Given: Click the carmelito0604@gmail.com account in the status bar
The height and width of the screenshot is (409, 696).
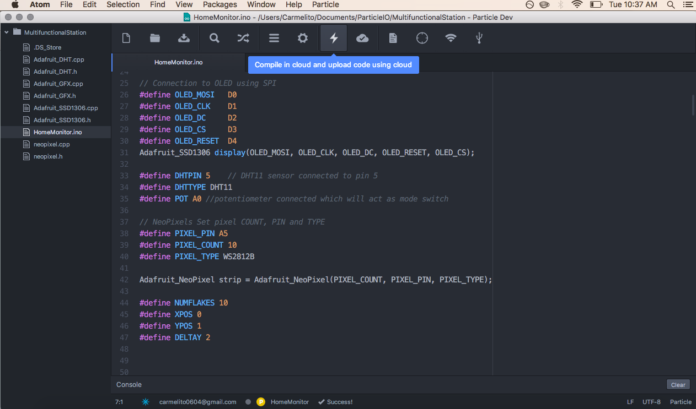Looking at the screenshot, I should tap(198, 402).
